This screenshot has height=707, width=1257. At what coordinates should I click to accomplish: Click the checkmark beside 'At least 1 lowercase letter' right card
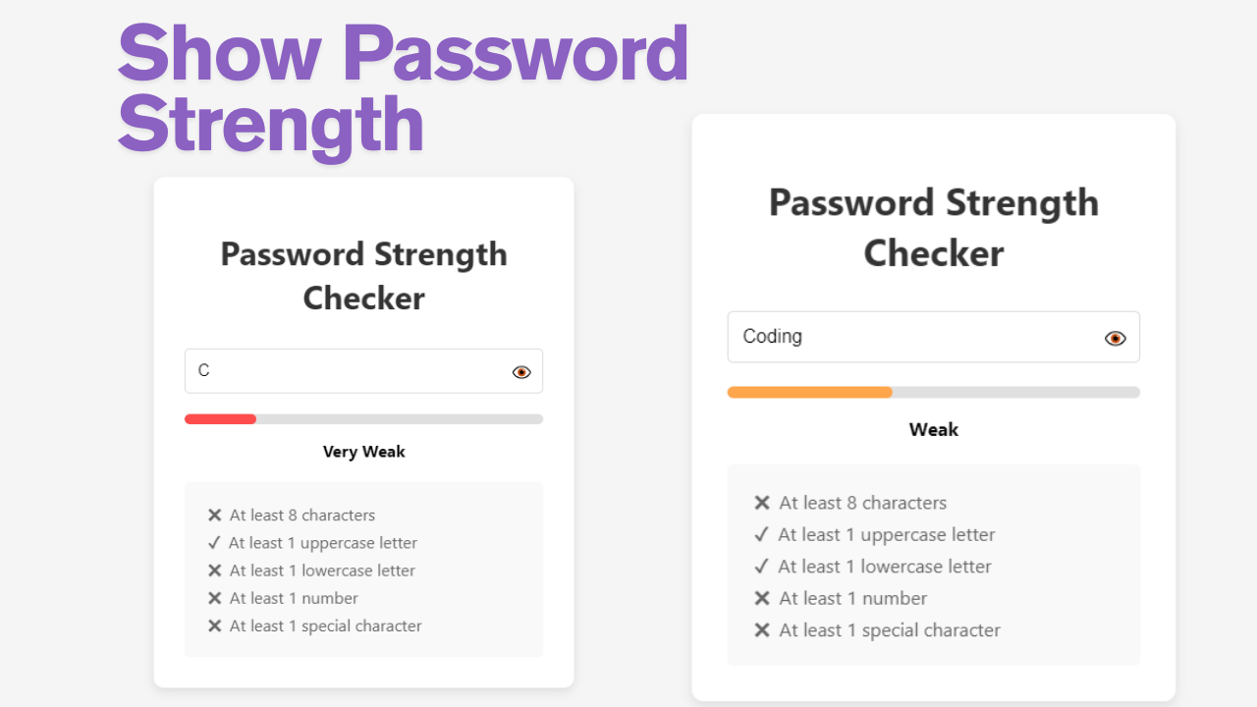762,567
